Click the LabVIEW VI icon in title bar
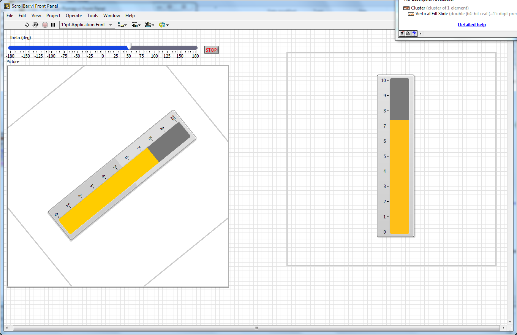 point(7,6)
